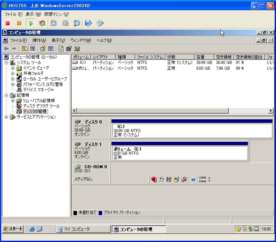The image size is (276, 242).
Task: Click the forward arrow in the MMC toolbar
Action: point(14,49)
